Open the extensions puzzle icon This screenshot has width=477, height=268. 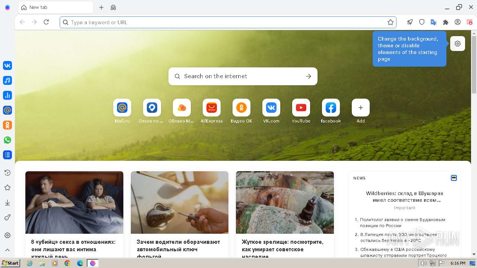(x=446, y=22)
